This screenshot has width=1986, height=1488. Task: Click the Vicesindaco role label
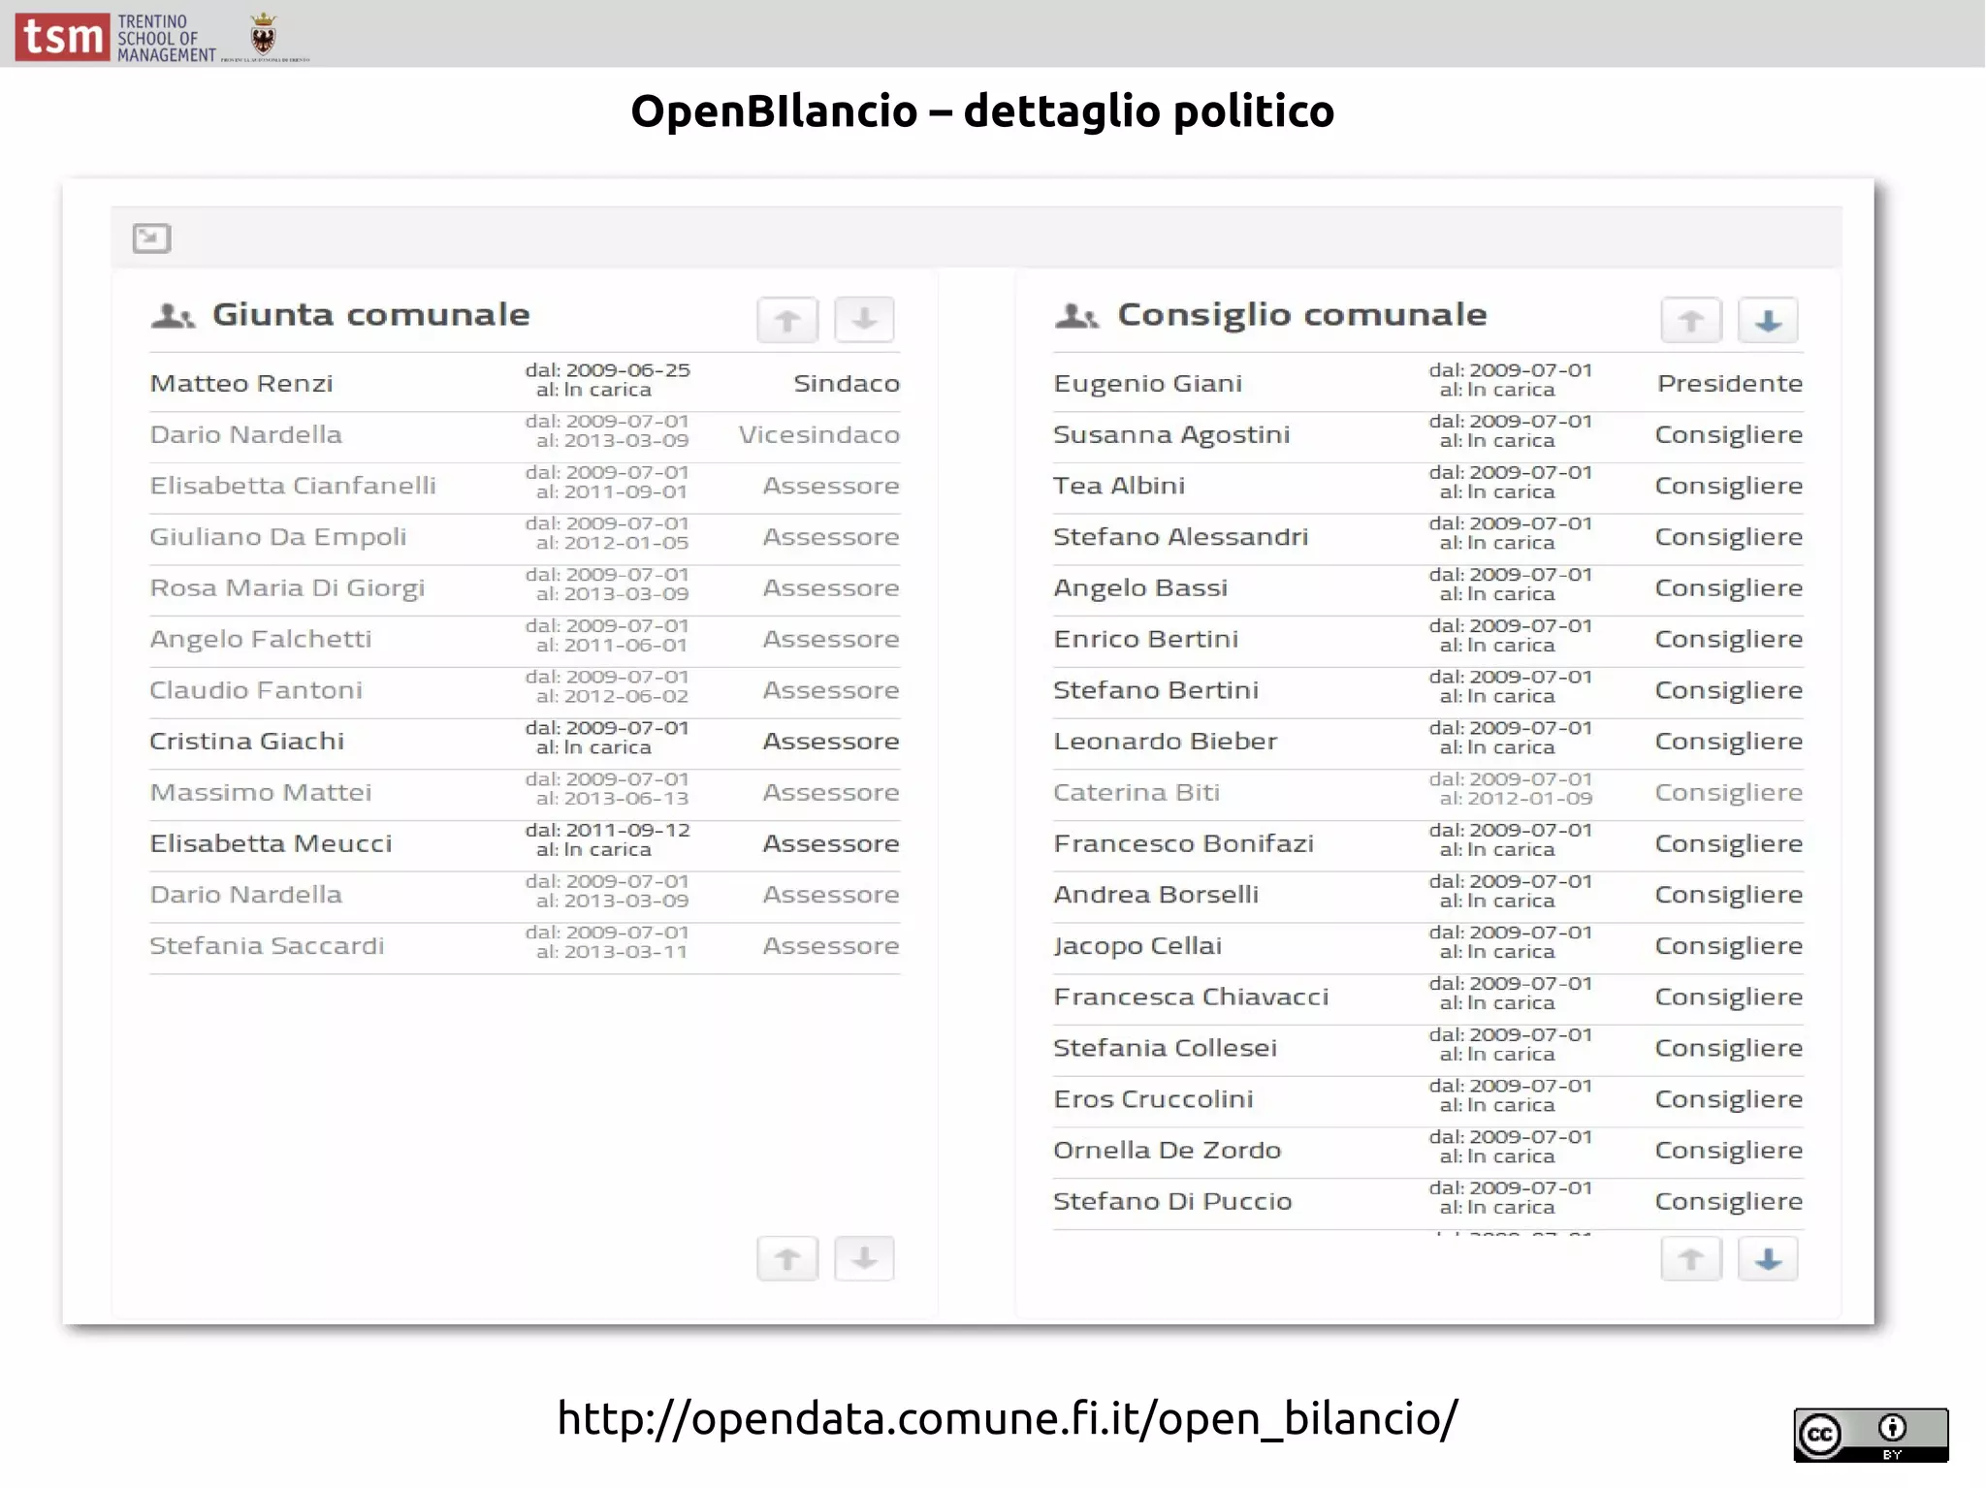819,434
